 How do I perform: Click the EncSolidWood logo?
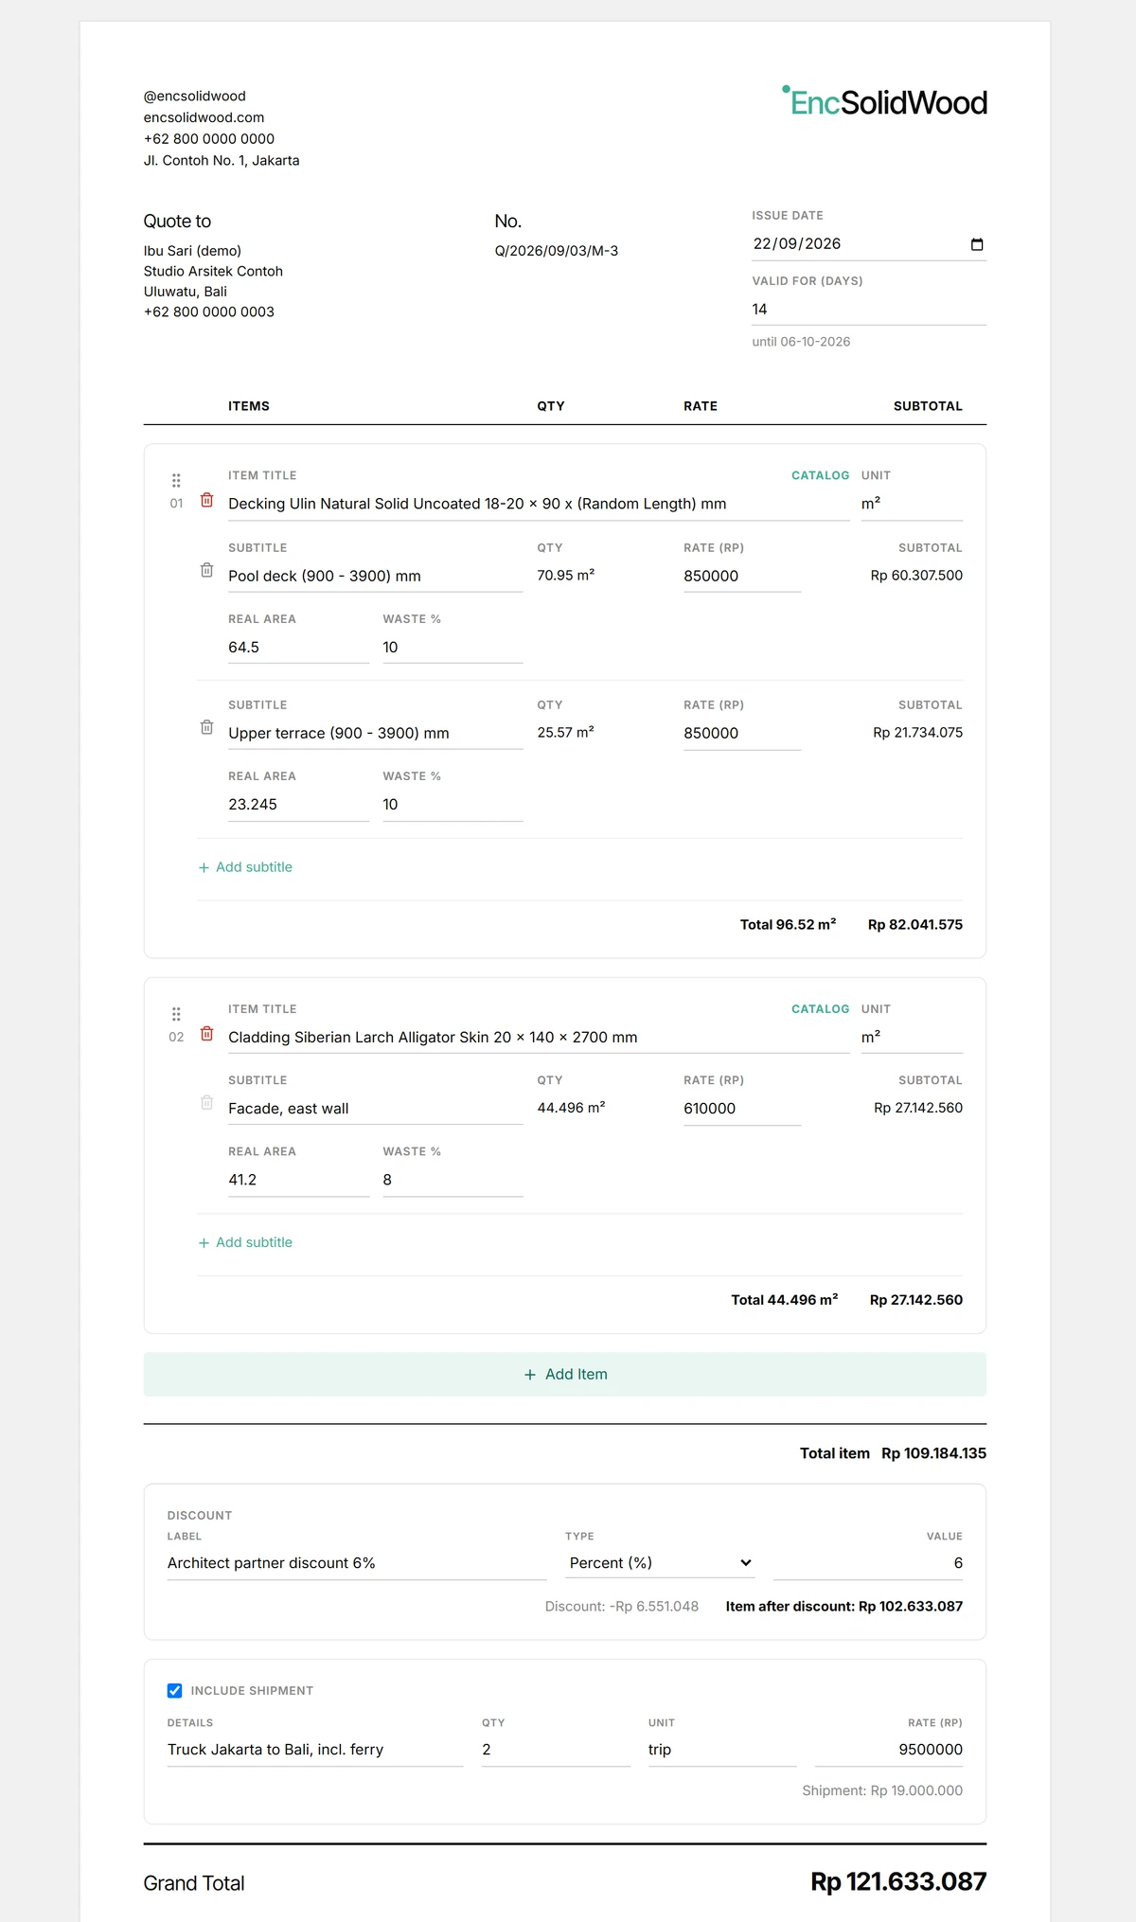coord(884,101)
